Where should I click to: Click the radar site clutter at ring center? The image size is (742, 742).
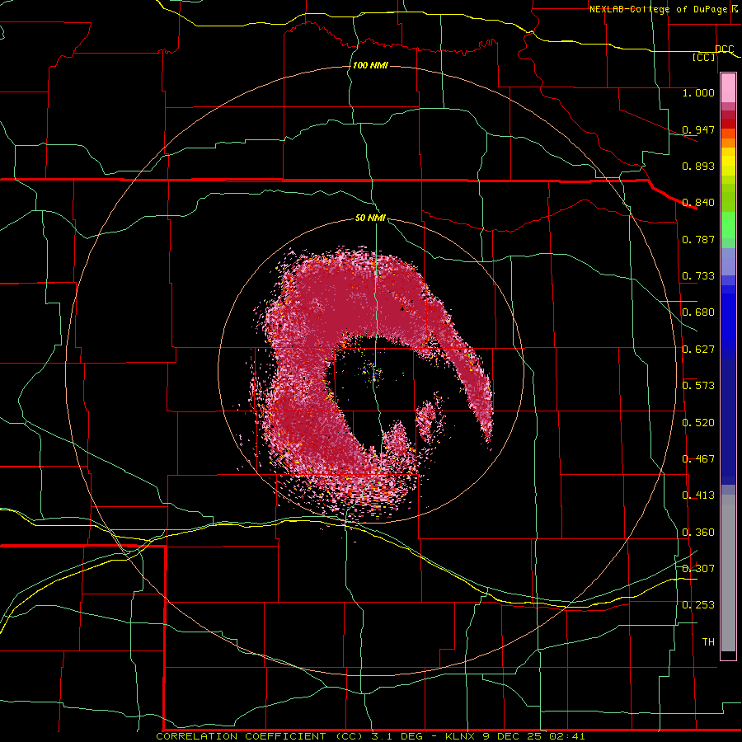click(x=373, y=373)
